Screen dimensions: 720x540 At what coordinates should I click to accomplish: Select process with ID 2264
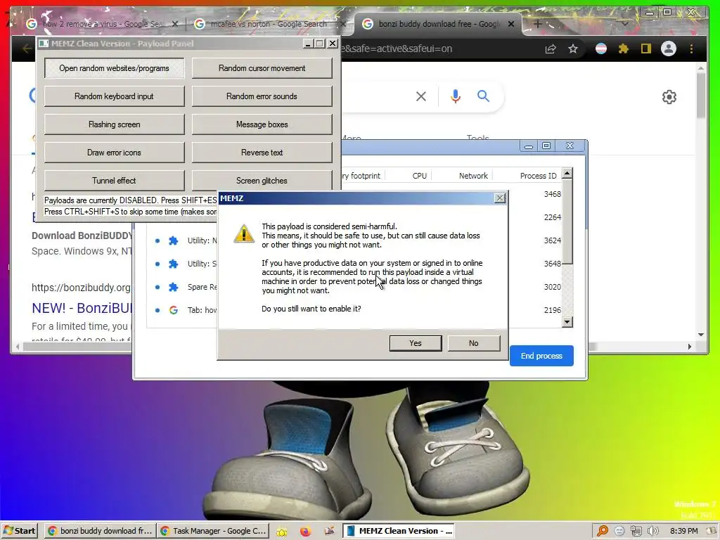tap(553, 217)
